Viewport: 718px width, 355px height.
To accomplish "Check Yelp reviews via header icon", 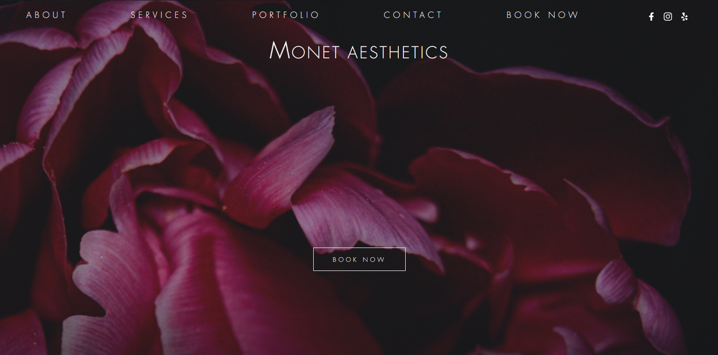I will pos(684,17).
